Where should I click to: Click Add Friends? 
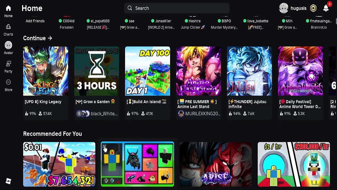pyautogui.click(x=35, y=21)
